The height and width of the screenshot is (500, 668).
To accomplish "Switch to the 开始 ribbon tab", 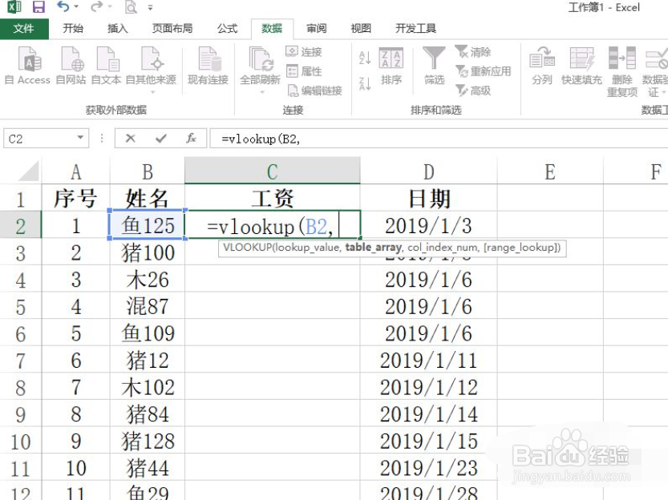I will click(73, 29).
